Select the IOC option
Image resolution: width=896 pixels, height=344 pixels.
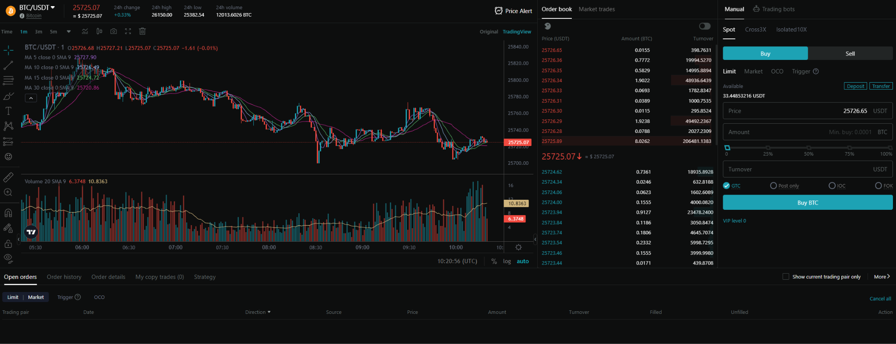coord(832,186)
